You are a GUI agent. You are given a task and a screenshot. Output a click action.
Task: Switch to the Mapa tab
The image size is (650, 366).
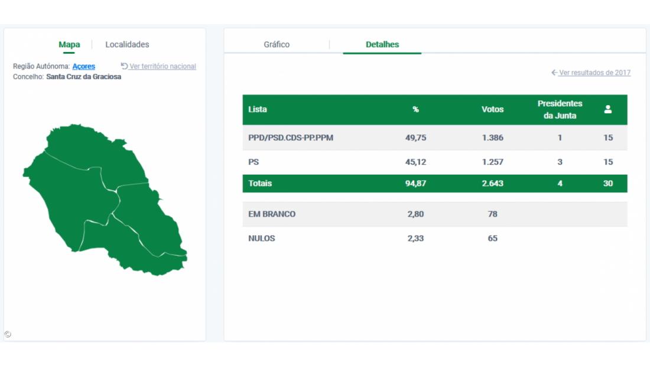(x=69, y=44)
